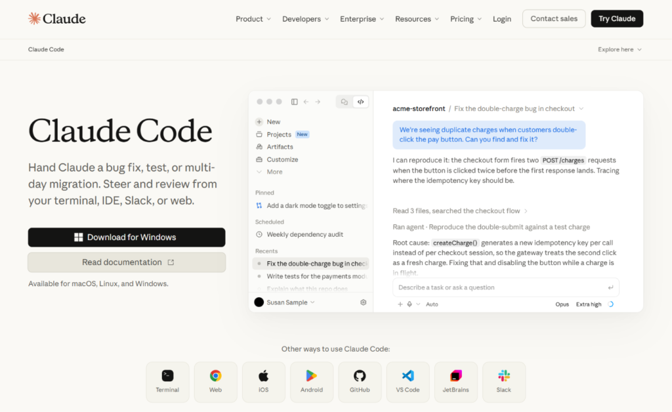Toggle the sidebar panel icon in the app preview
The width and height of the screenshot is (672, 412).
coord(295,102)
